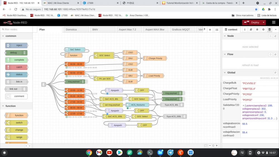Expand the SalidaMax7200 object value
The width and height of the screenshot is (279, 157).
(243, 106)
